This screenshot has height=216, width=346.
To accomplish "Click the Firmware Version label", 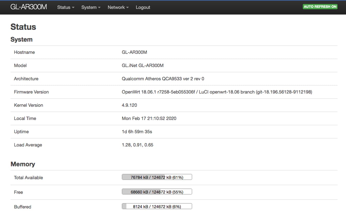I will 31,92.
